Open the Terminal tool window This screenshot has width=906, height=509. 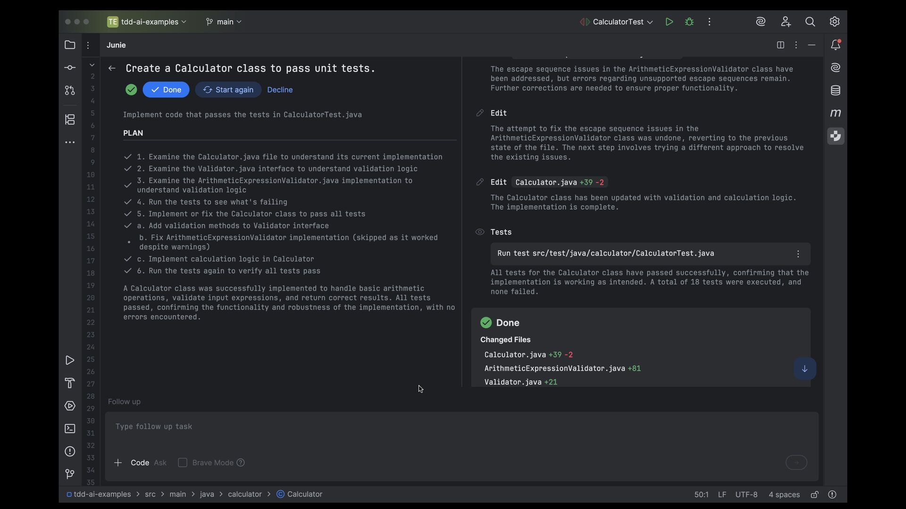(x=70, y=429)
